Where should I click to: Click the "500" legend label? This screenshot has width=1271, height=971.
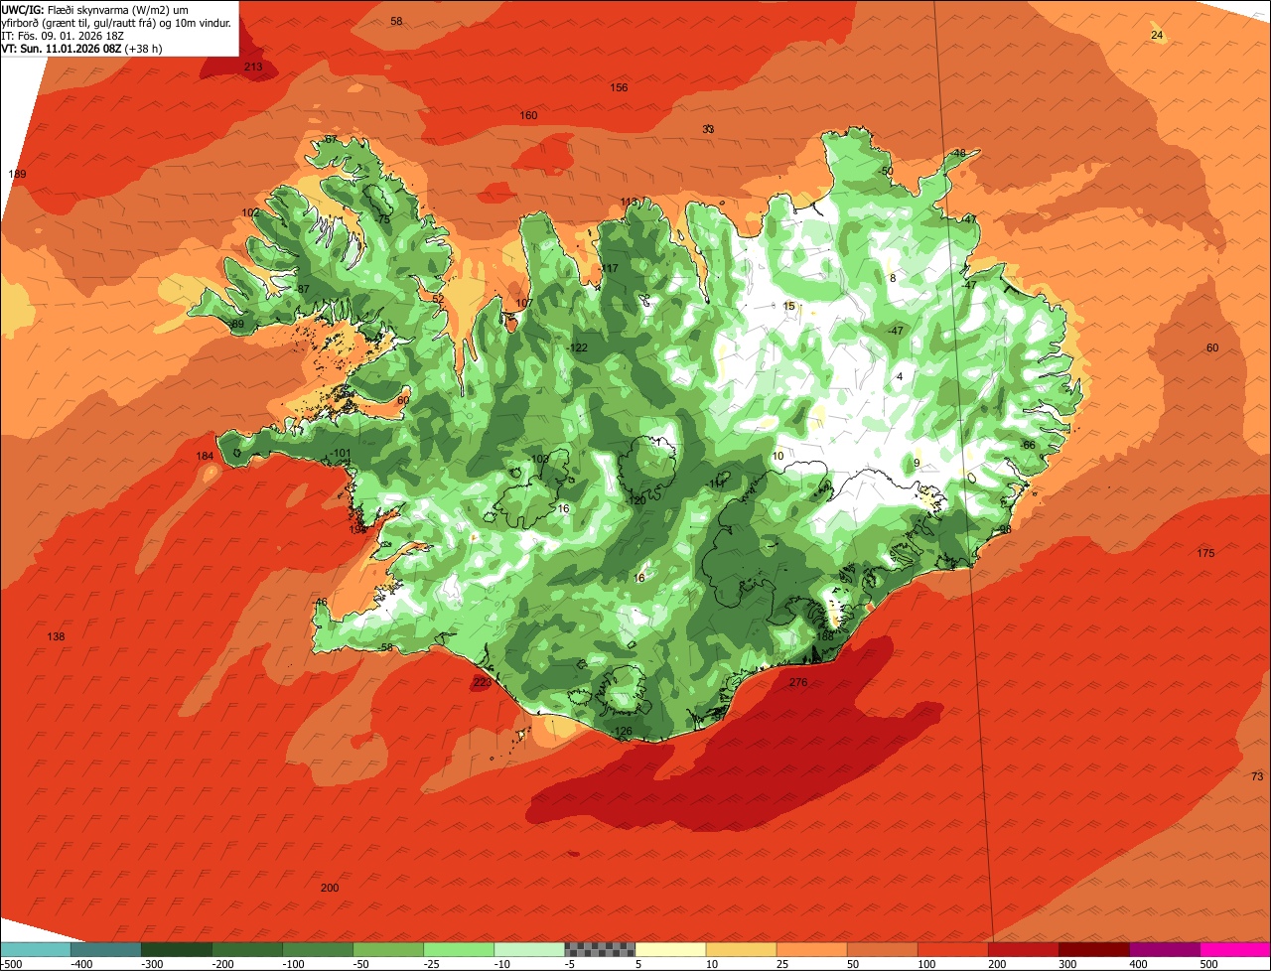(1208, 963)
